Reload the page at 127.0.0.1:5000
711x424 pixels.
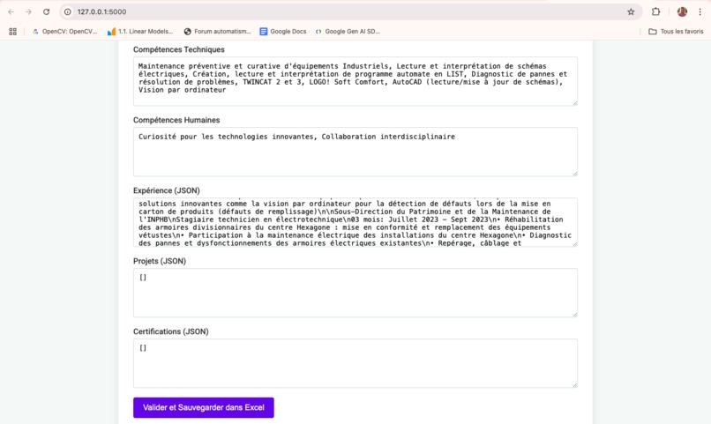[x=46, y=11]
